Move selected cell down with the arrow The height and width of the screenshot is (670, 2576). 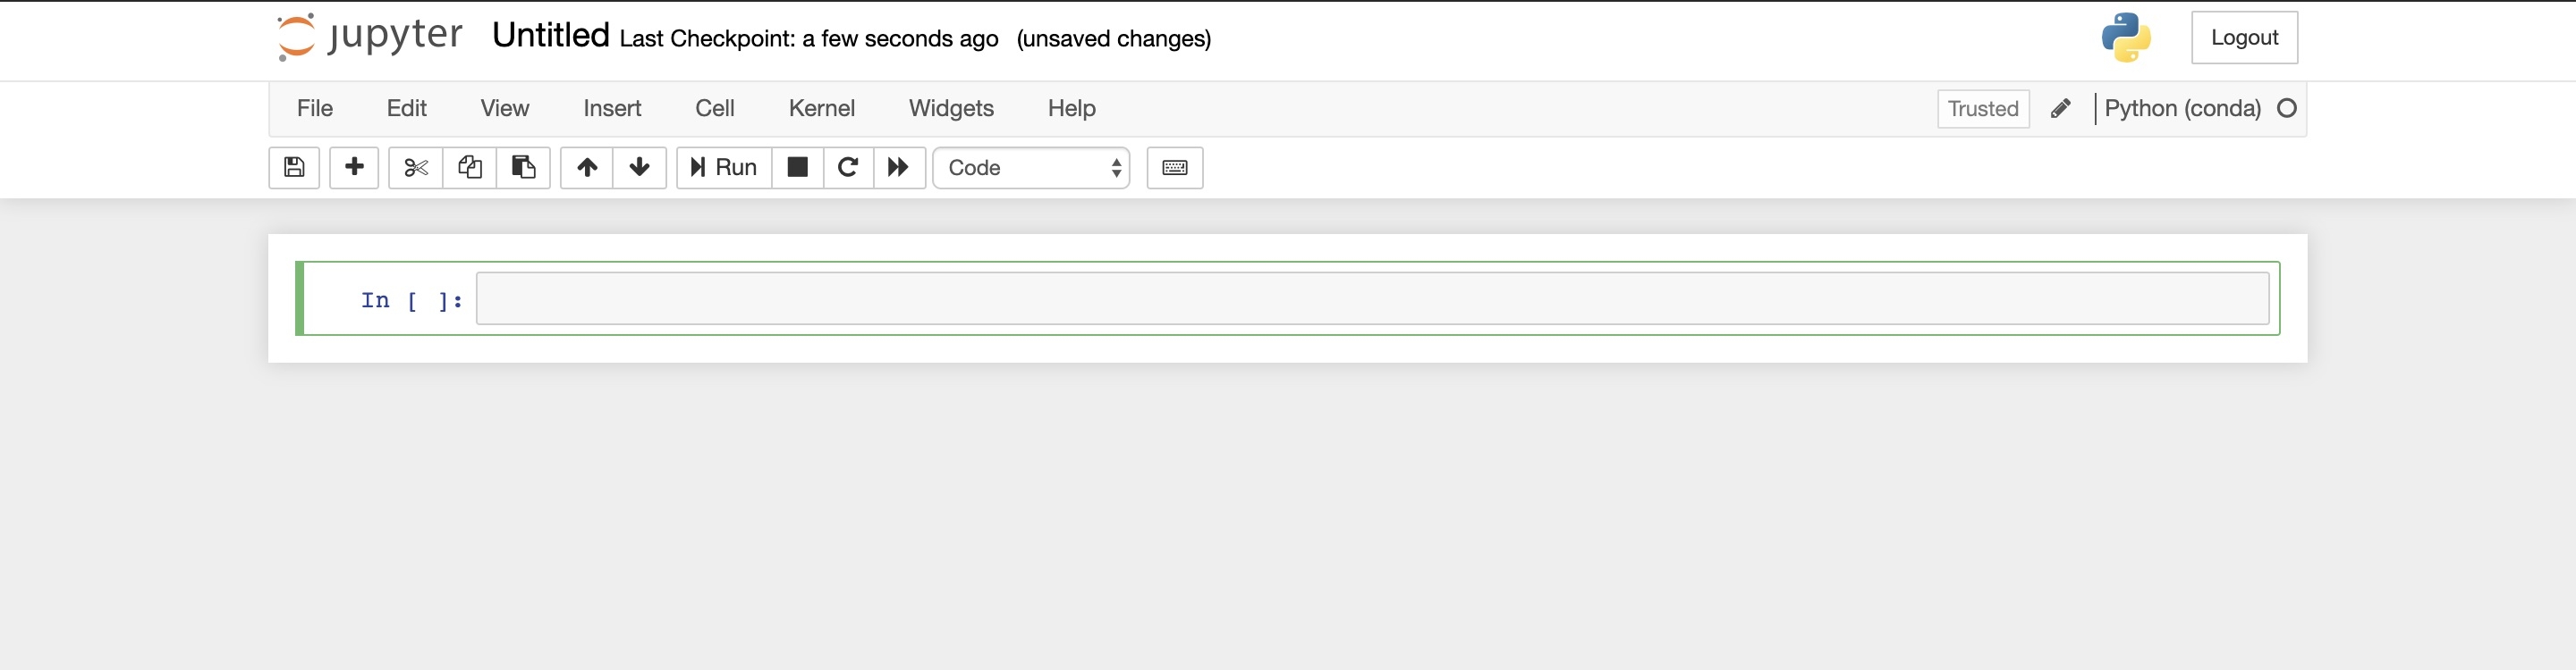point(640,168)
